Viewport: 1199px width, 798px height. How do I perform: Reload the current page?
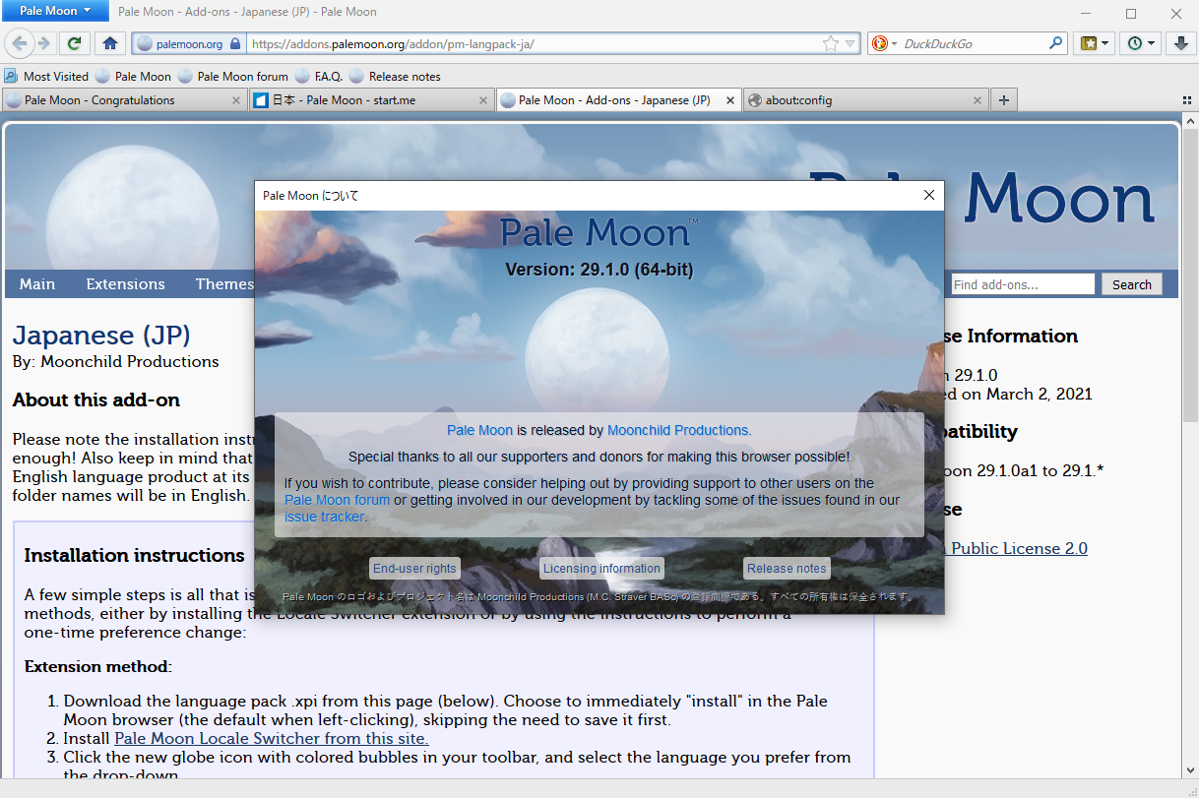[x=75, y=43]
